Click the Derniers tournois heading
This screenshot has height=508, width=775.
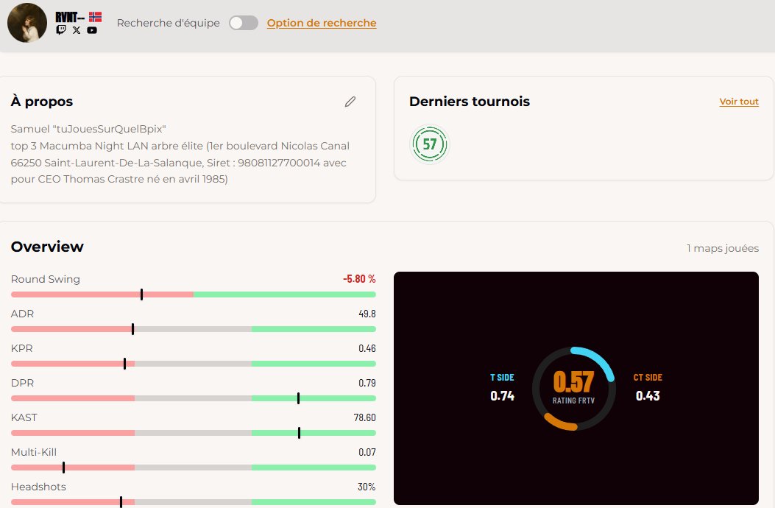(x=470, y=102)
